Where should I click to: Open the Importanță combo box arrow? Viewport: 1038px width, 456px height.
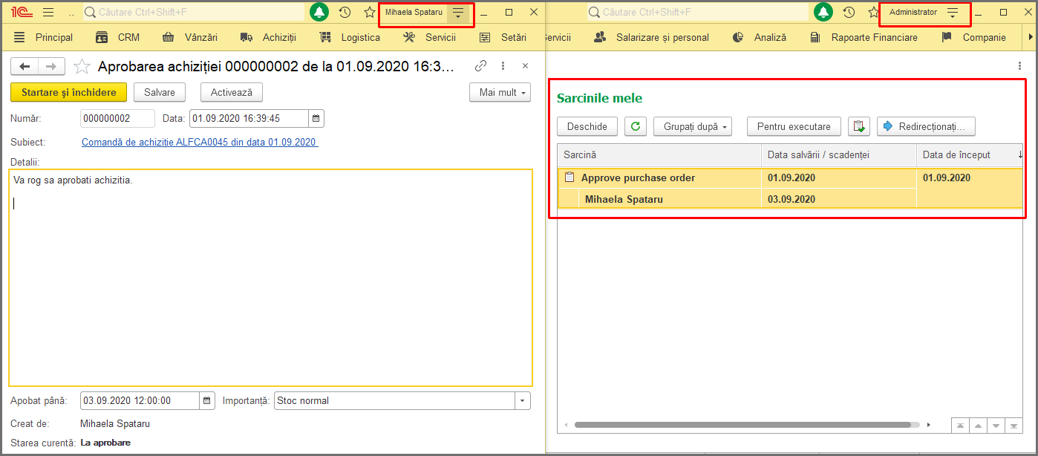(523, 400)
